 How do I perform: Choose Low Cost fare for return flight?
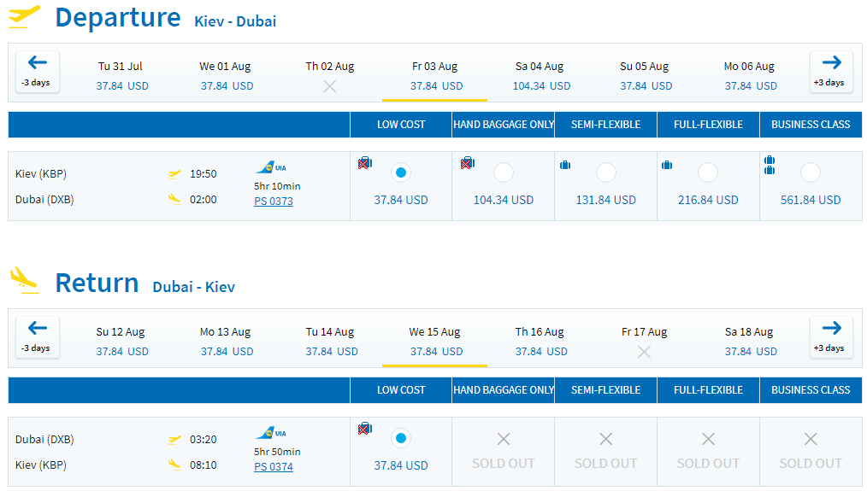pos(401,439)
